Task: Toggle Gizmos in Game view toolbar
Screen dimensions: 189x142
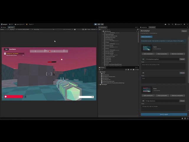Action: click(x=93, y=30)
